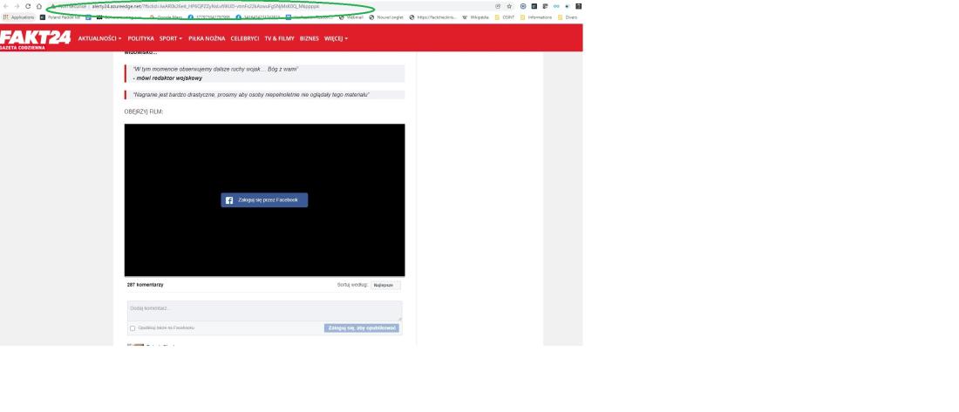Open the Poland Reddit bookmark
959x412 pixels.
(x=60, y=17)
